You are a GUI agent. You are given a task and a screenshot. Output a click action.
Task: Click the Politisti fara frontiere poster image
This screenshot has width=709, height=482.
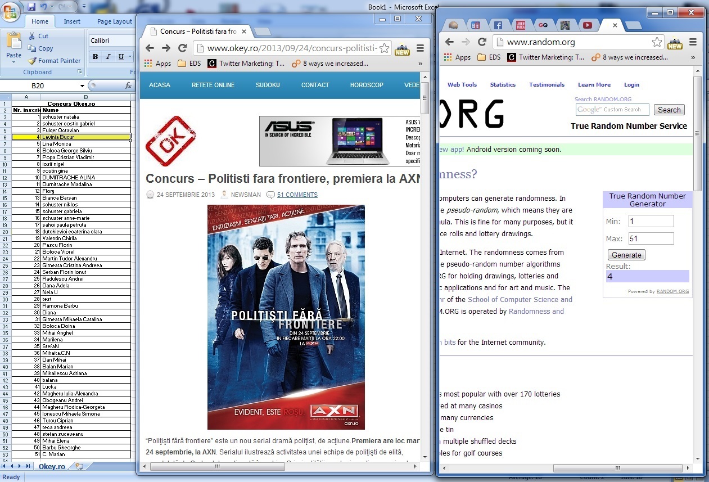pyautogui.click(x=286, y=317)
